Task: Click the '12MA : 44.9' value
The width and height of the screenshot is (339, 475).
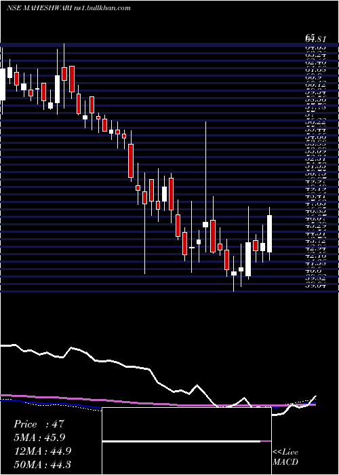Action: click(42, 451)
